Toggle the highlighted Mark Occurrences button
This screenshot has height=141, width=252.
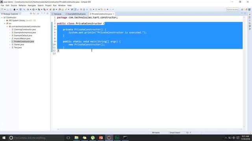coord(75,9)
